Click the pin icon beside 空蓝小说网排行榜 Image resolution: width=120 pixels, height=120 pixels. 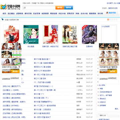pos(2,20)
